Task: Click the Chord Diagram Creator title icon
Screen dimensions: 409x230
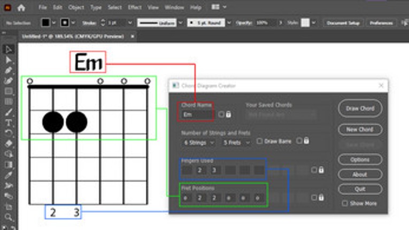Action: tap(175, 86)
